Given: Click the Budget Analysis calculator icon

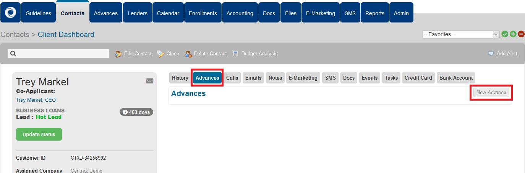Looking at the screenshot, I should coord(236,54).
